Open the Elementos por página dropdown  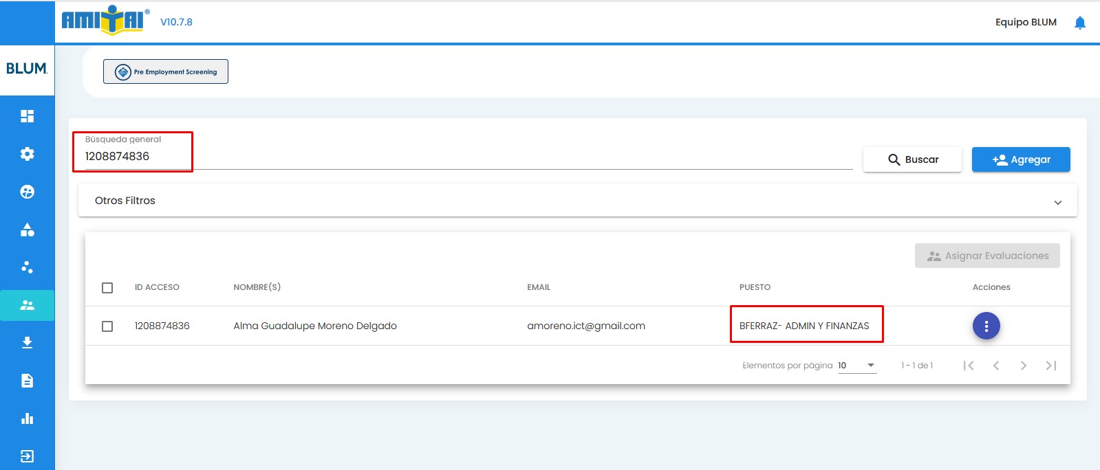coord(856,366)
